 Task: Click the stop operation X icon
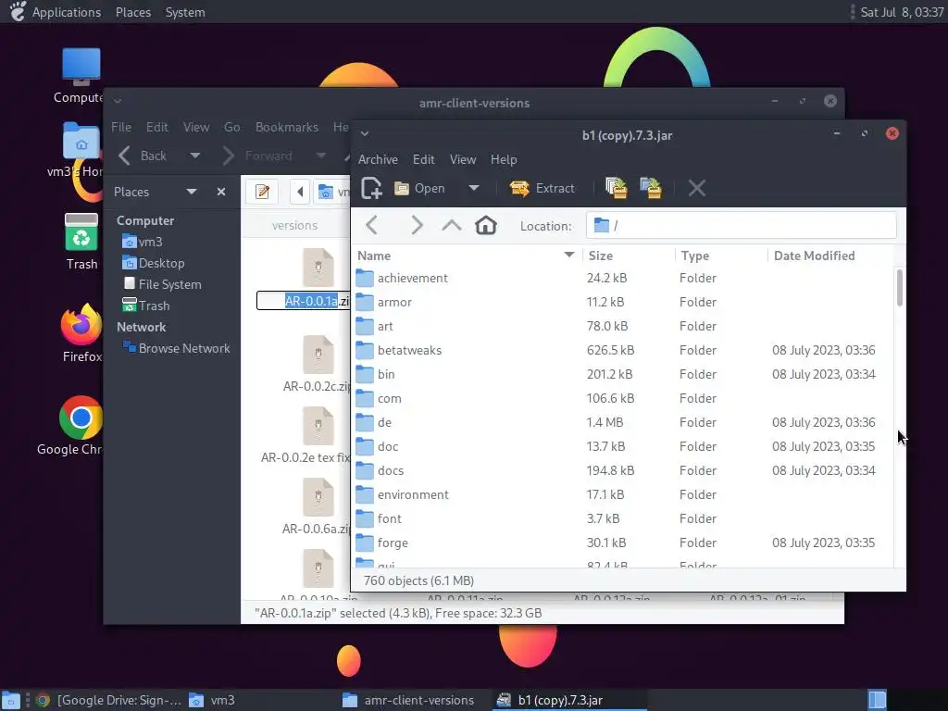[696, 188]
